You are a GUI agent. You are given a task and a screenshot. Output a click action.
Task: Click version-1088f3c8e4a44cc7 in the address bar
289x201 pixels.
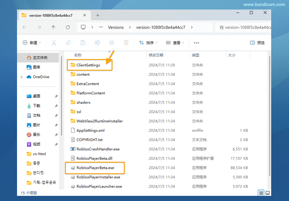(x=161, y=27)
